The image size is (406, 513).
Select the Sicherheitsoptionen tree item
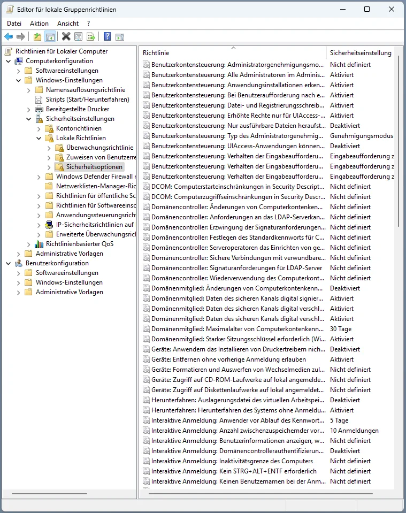[x=94, y=167]
